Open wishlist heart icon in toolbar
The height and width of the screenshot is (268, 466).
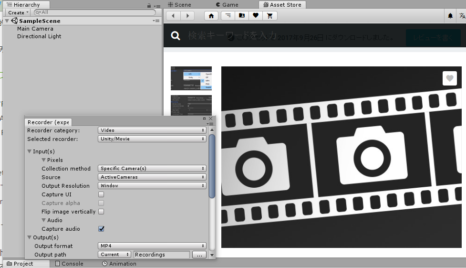point(256,16)
